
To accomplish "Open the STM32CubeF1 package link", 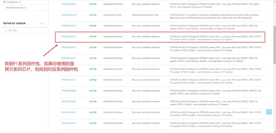I will click(68, 36).
